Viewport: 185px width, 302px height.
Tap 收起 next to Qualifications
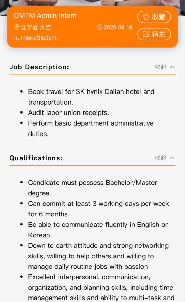[161, 158]
